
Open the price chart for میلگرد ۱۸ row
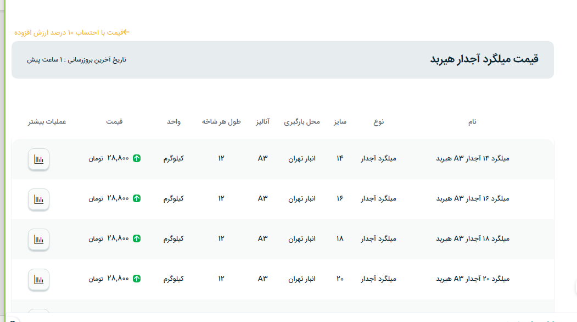tap(38, 239)
